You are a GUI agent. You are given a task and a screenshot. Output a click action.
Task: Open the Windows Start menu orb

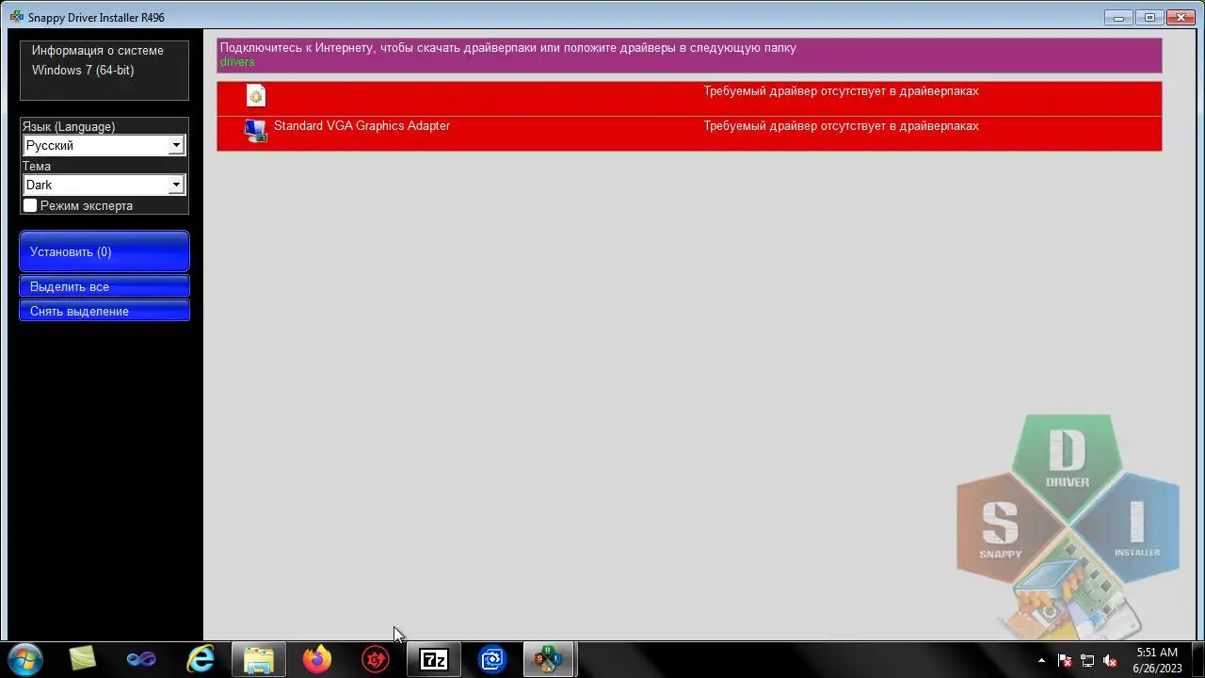point(24,659)
